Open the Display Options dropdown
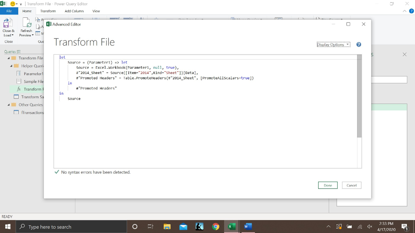Image resolution: width=415 pixels, height=233 pixels. pos(333,44)
